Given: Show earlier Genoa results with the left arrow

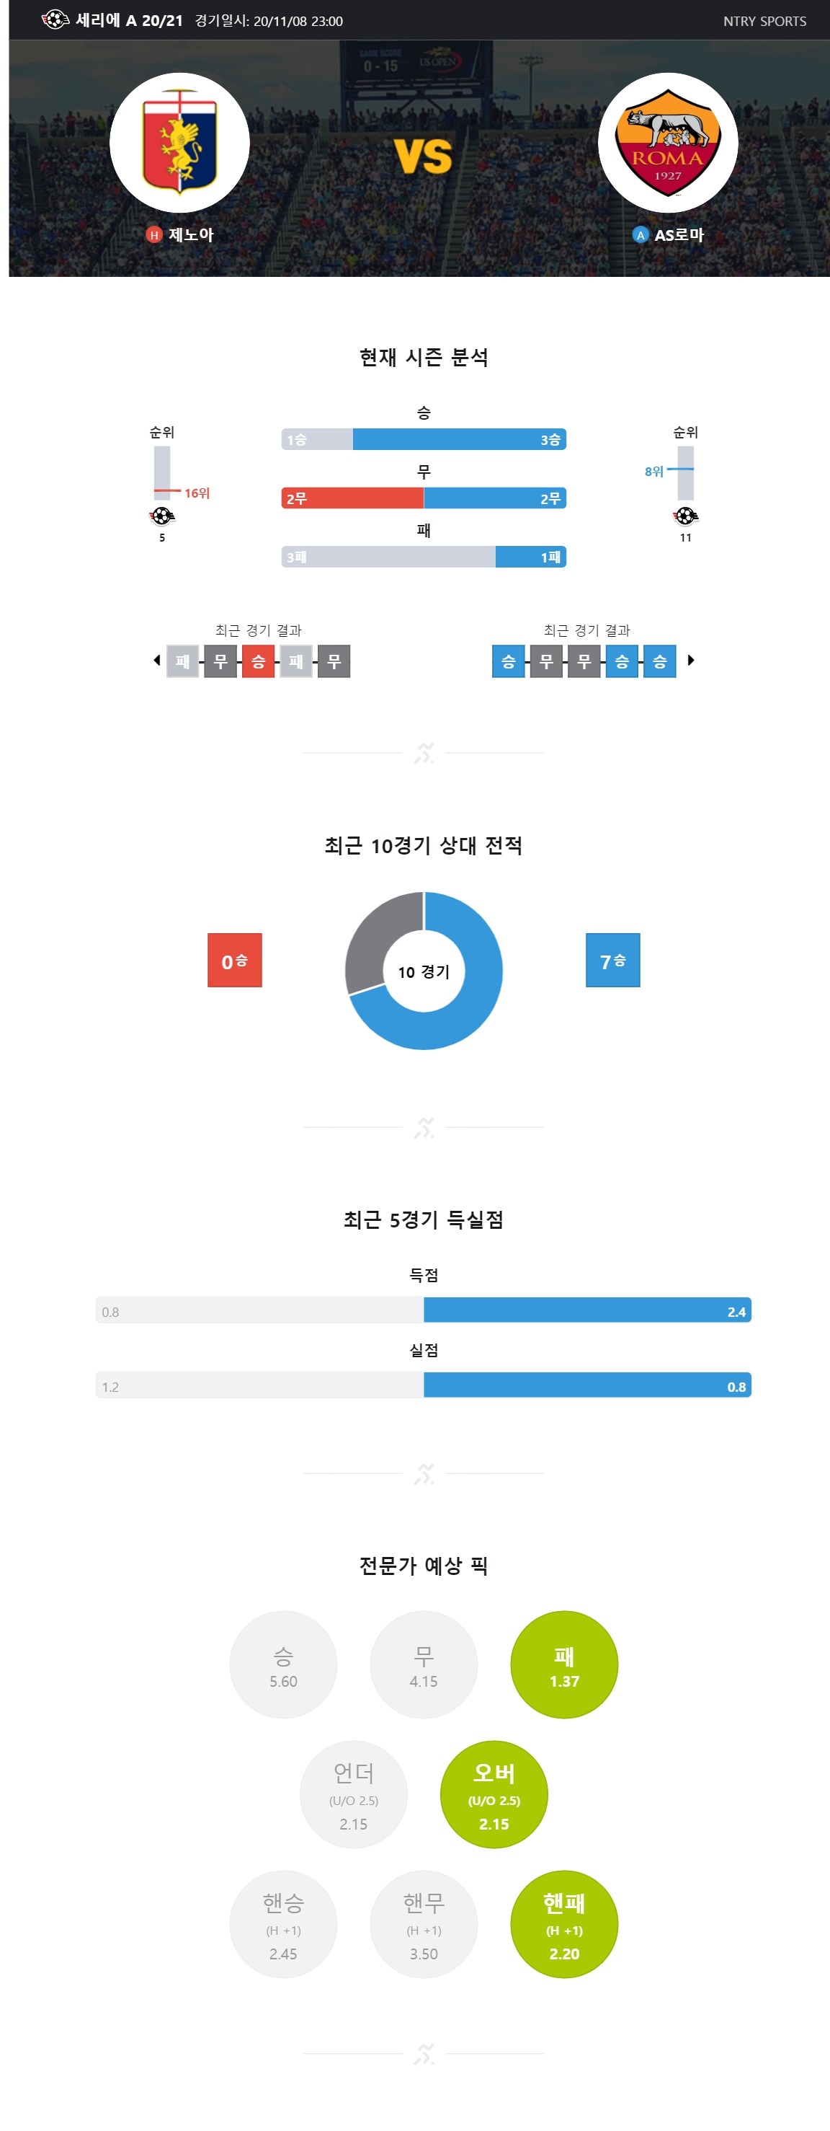Looking at the screenshot, I should (x=157, y=660).
